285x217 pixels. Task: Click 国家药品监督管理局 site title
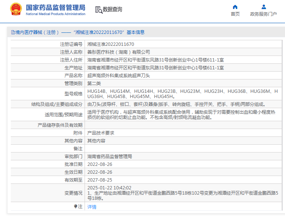point(56,7)
